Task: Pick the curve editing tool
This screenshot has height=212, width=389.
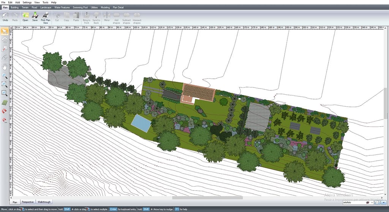Action: coord(5,58)
